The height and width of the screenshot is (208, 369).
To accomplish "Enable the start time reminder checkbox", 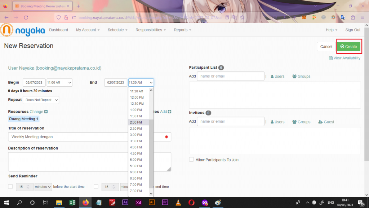I will pyautogui.click(x=10, y=187).
